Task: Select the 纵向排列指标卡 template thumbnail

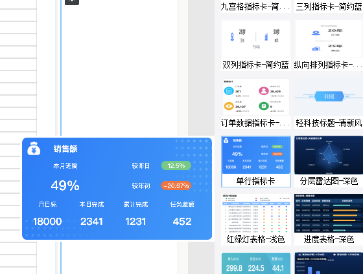Action: pyautogui.click(x=329, y=39)
